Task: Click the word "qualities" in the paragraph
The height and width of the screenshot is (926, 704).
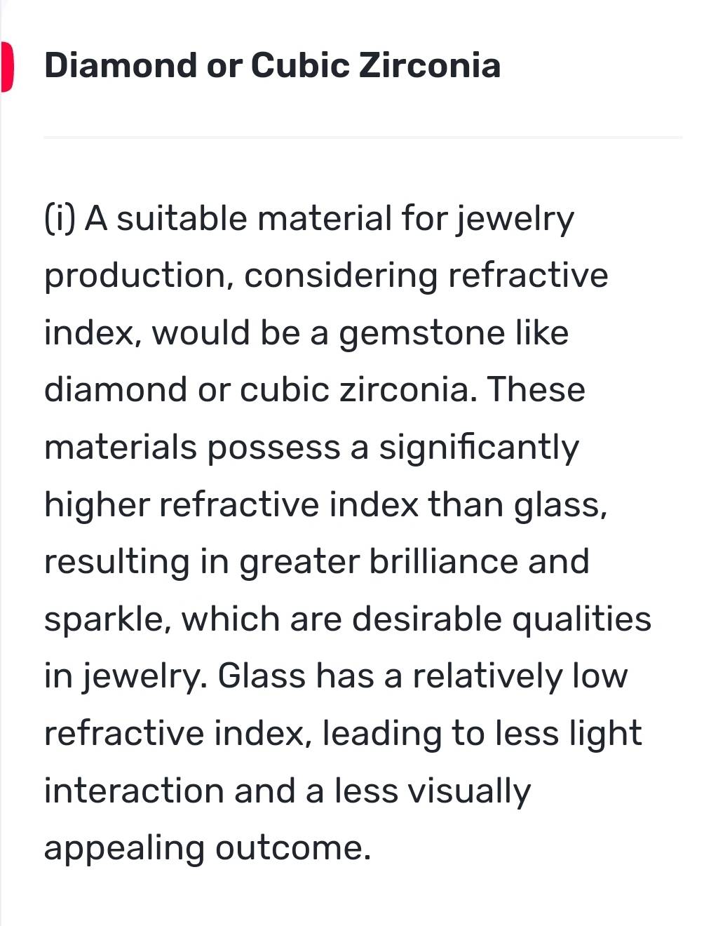Action: [x=581, y=620]
